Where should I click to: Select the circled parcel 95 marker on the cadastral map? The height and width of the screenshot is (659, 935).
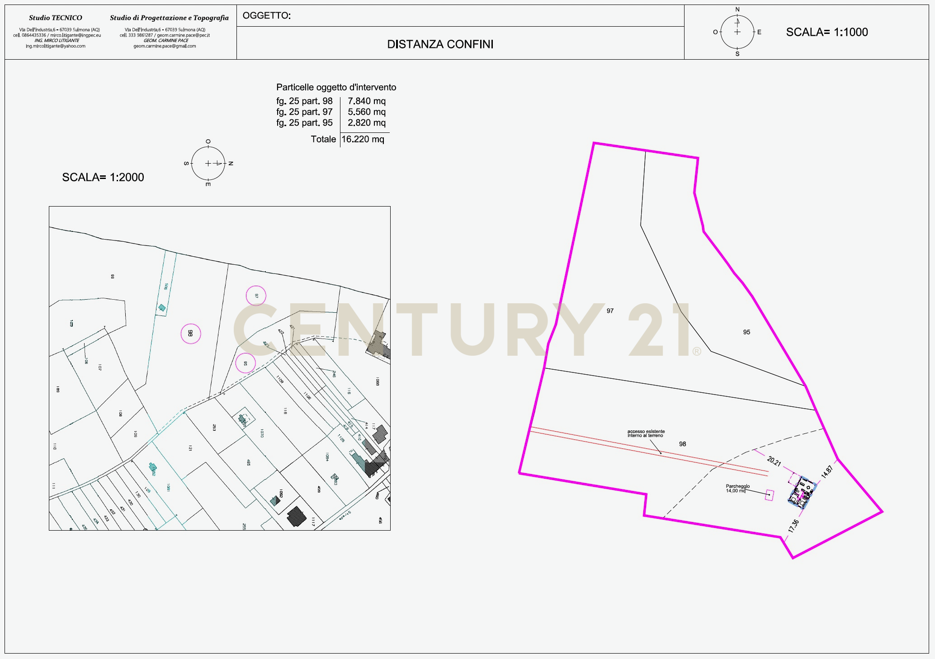click(246, 363)
